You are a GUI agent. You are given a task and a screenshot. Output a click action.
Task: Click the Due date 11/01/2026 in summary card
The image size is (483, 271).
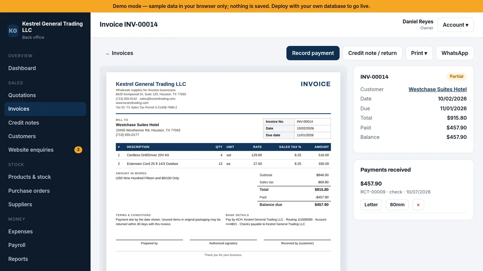(453, 108)
